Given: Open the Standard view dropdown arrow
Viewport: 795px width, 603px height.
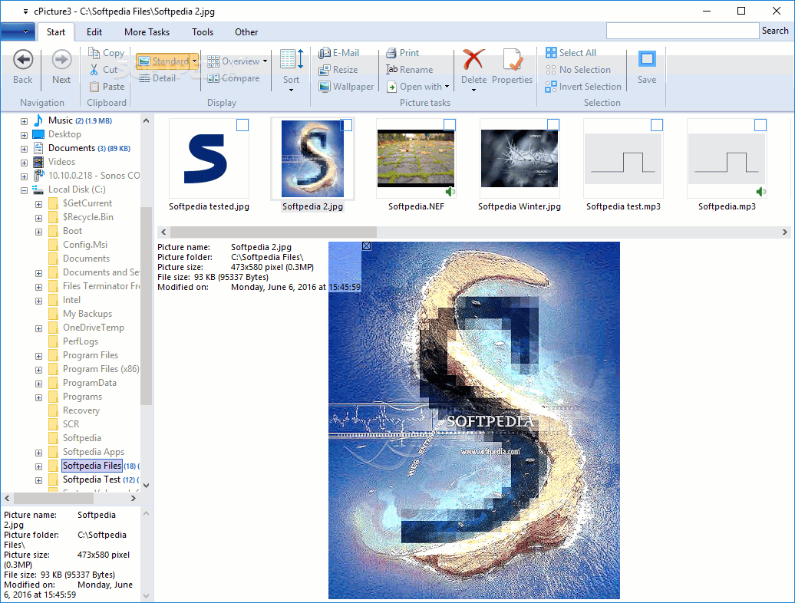Looking at the screenshot, I should (194, 61).
